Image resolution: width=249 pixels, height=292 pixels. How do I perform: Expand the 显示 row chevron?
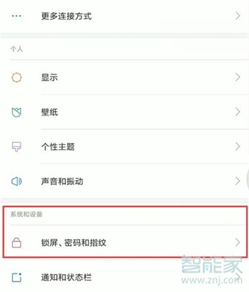pyautogui.click(x=238, y=77)
